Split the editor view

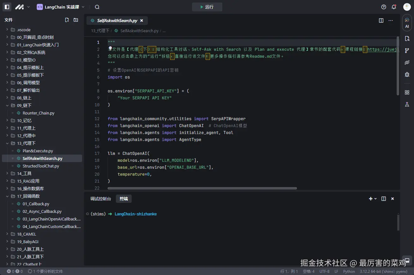381,20
